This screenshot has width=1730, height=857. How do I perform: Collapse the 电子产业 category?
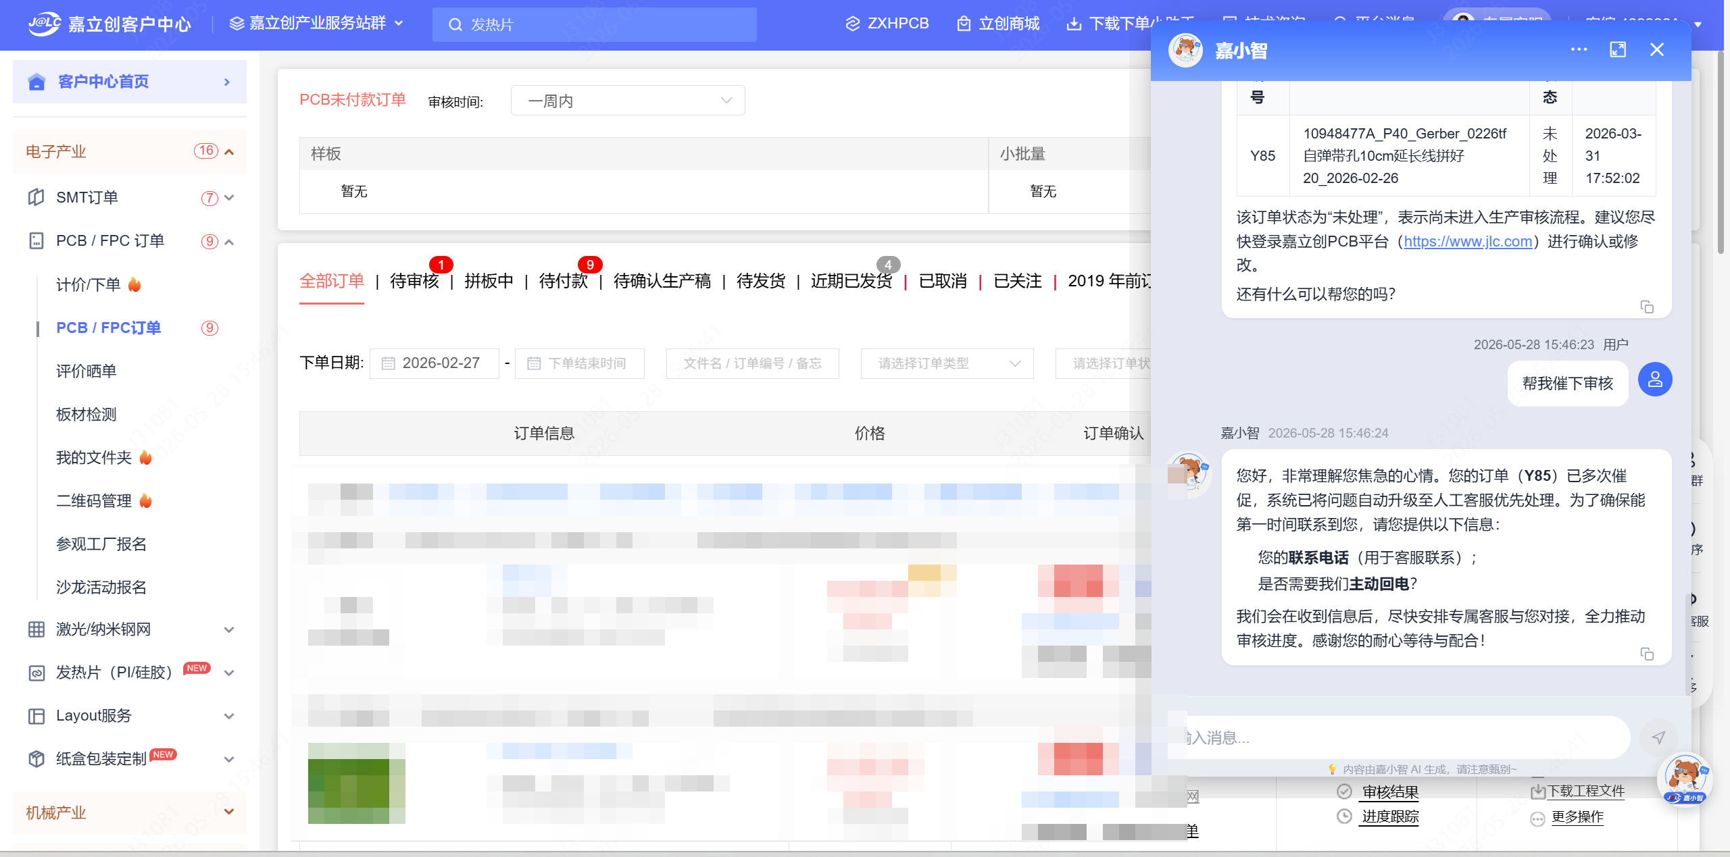tap(229, 152)
